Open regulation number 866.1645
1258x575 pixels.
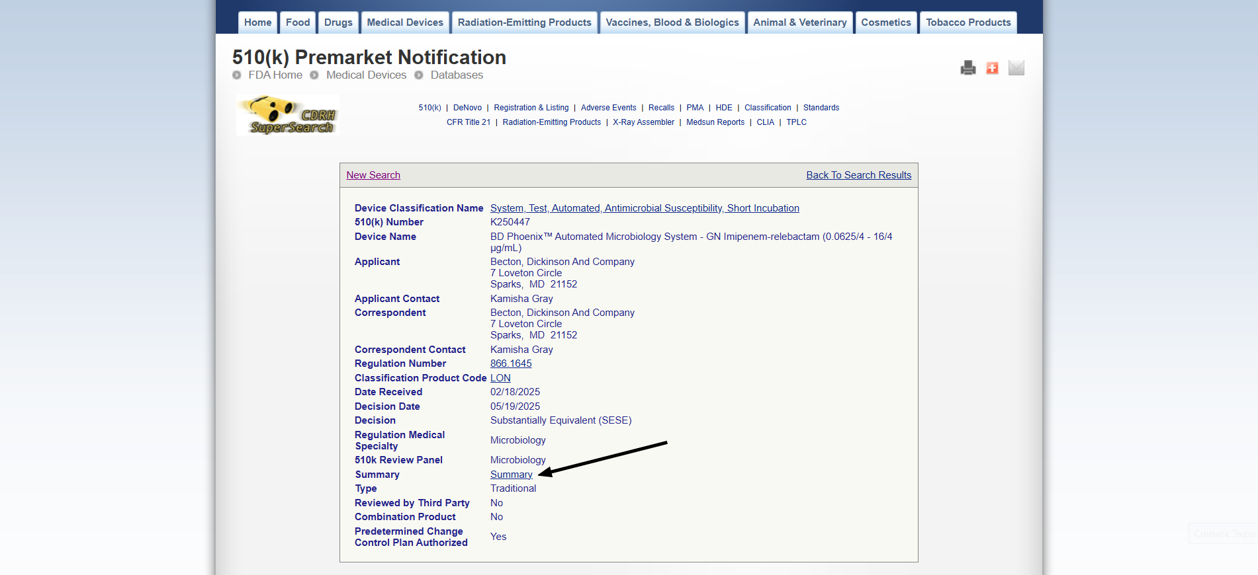pyautogui.click(x=511, y=364)
